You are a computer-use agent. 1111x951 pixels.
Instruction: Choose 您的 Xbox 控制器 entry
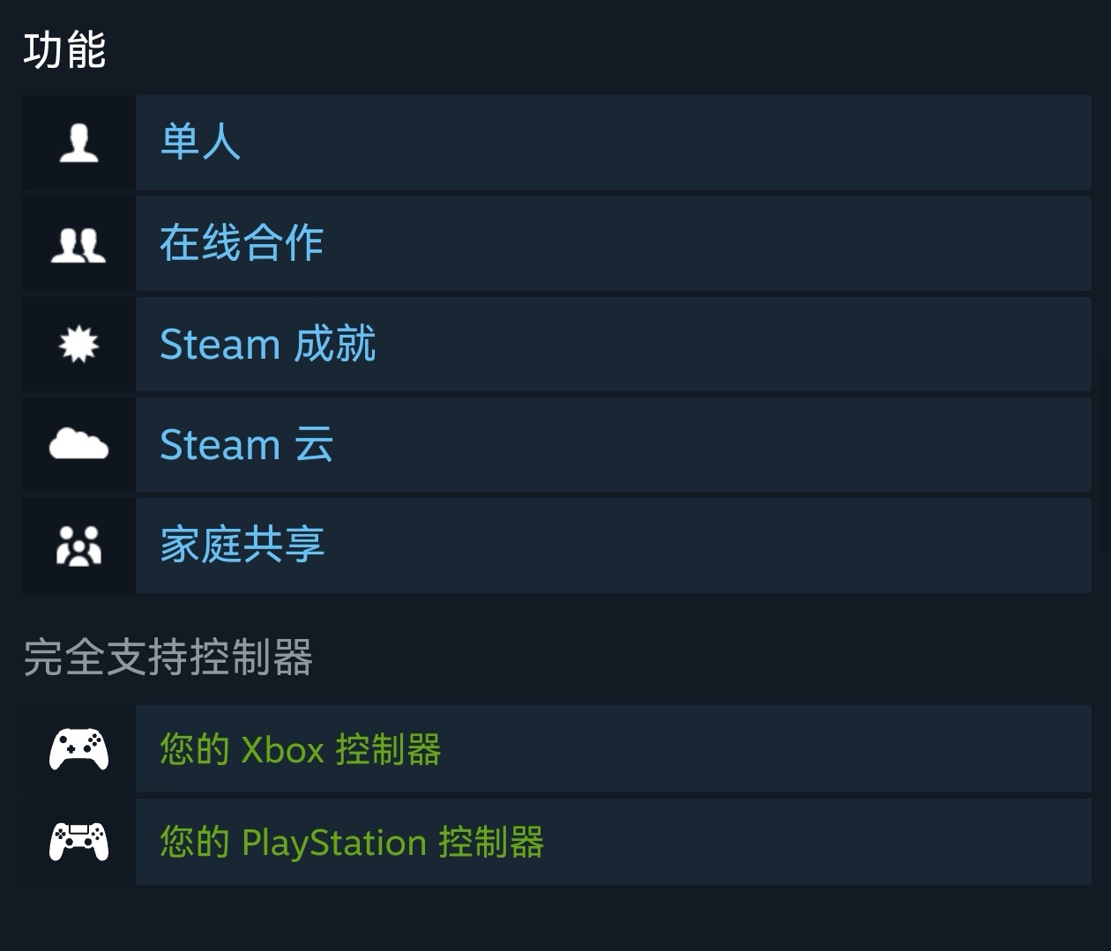click(x=300, y=749)
